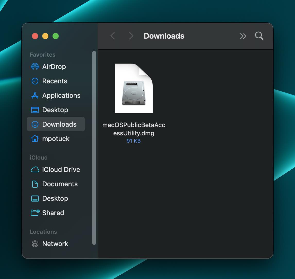Open the macOSPublicBetaAccessUtility.dmg file
The image size is (295, 279).
(x=134, y=88)
